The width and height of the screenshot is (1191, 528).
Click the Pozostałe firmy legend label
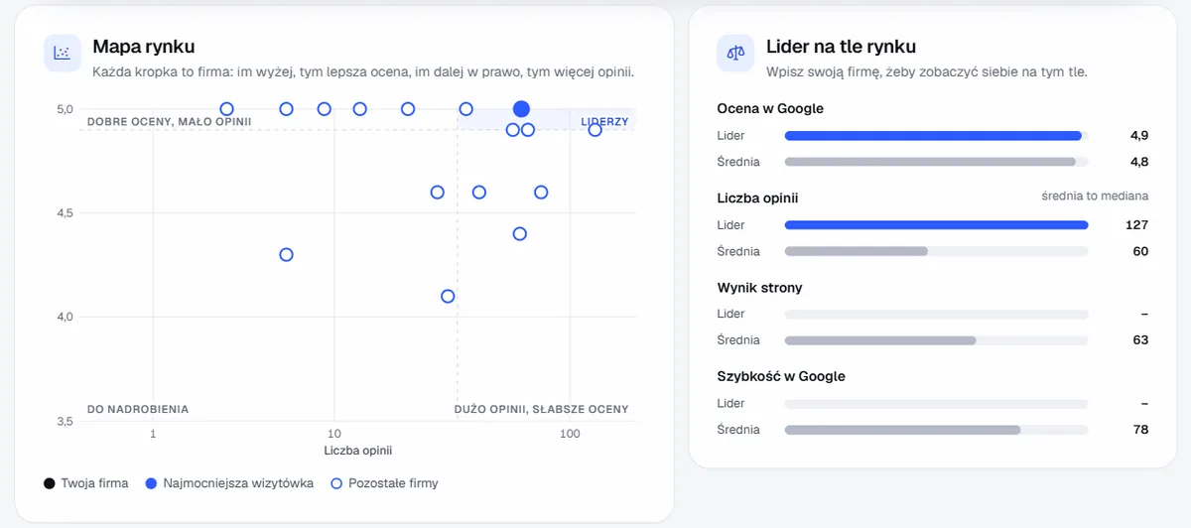[393, 483]
